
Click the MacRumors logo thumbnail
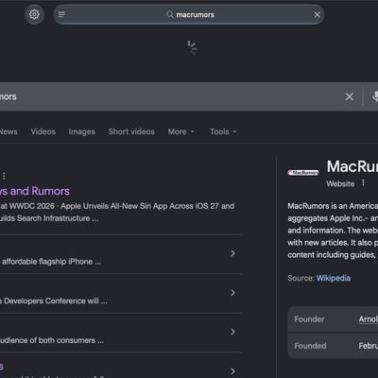[x=303, y=173]
